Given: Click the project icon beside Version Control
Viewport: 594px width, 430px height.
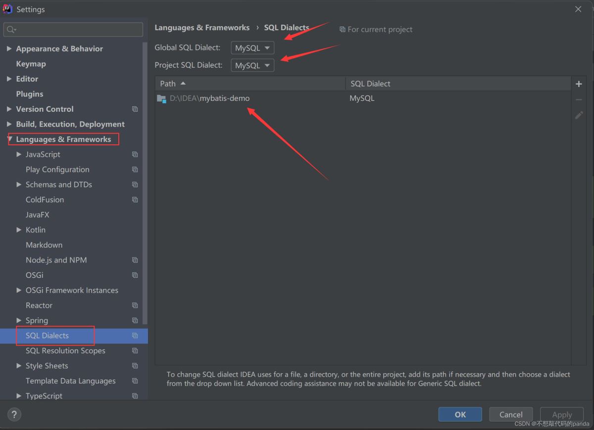Looking at the screenshot, I should pos(135,109).
